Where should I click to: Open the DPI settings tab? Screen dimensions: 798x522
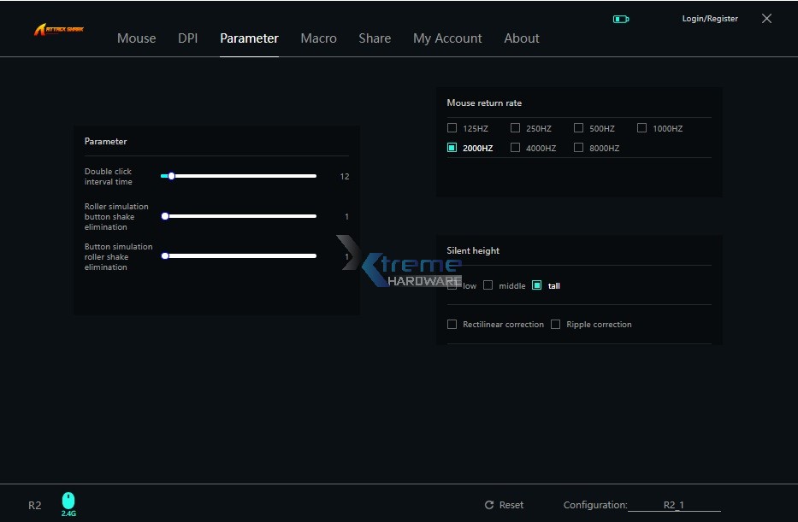point(187,38)
